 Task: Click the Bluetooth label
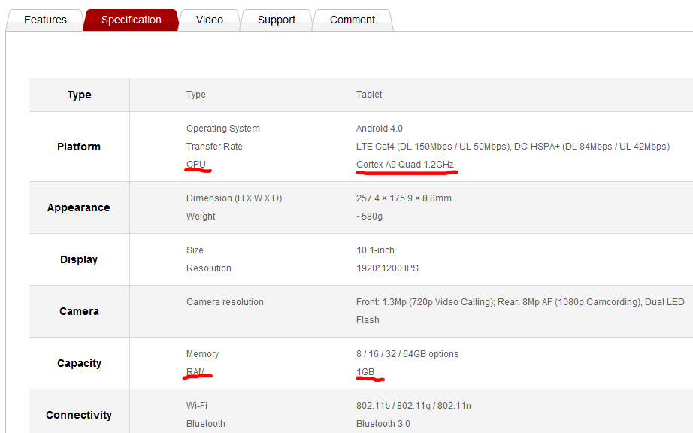coord(205,424)
